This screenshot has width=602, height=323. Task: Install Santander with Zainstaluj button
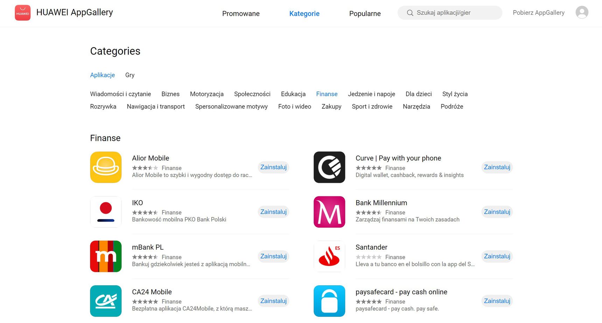click(x=497, y=256)
